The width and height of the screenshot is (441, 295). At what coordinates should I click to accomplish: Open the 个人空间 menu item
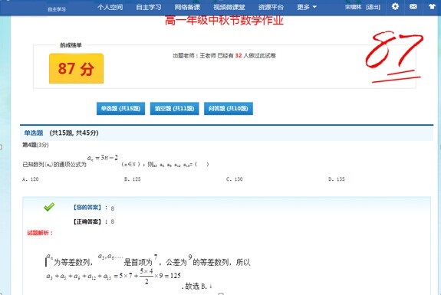point(110,7)
